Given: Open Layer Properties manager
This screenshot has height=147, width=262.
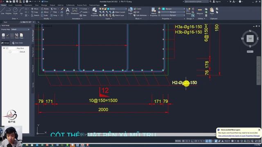Looking at the screenshot, I should coord(95,12).
